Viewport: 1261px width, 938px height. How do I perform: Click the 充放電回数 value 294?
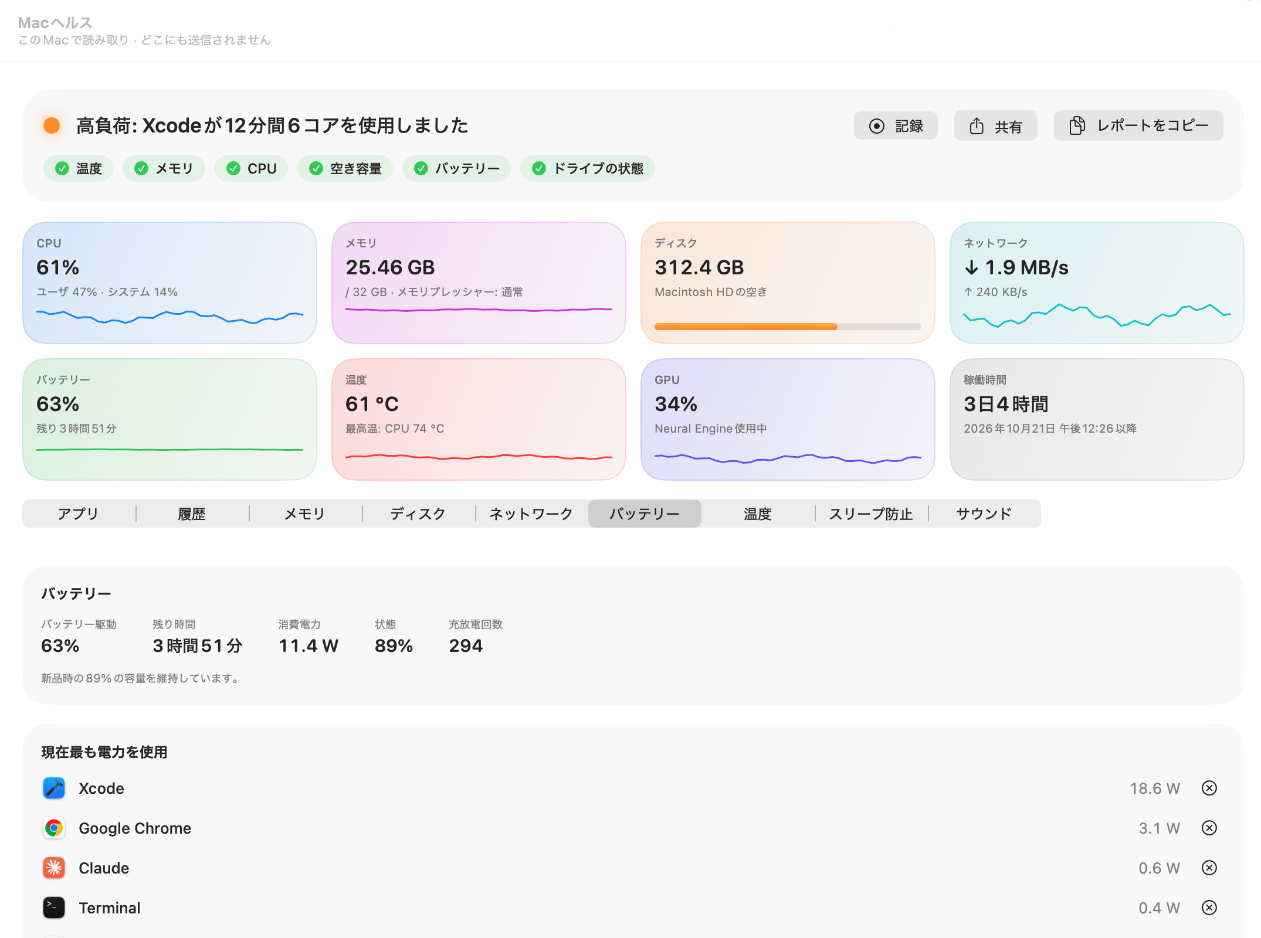(x=466, y=645)
